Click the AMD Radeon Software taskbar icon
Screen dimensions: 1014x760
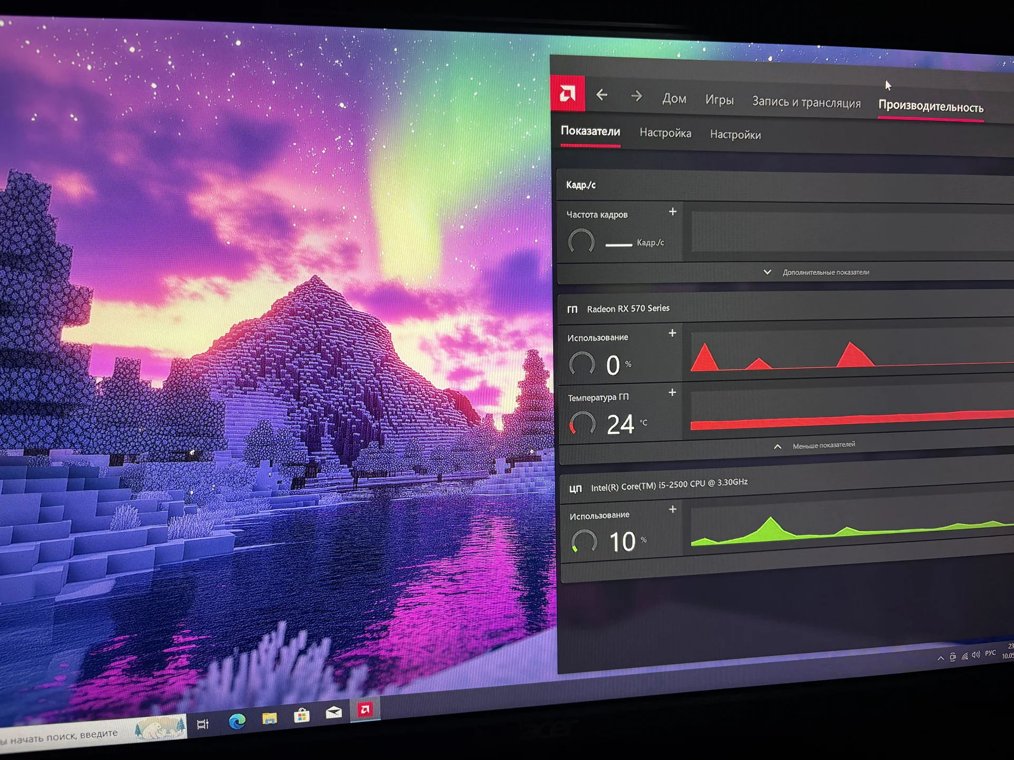(365, 710)
